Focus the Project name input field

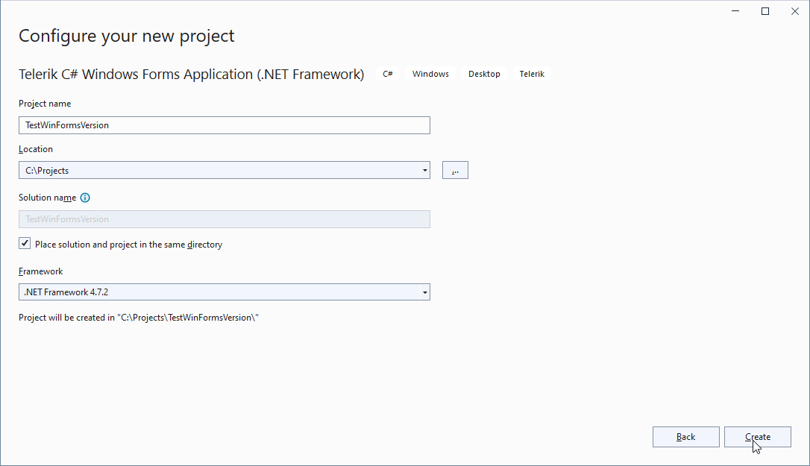tap(225, 125)
